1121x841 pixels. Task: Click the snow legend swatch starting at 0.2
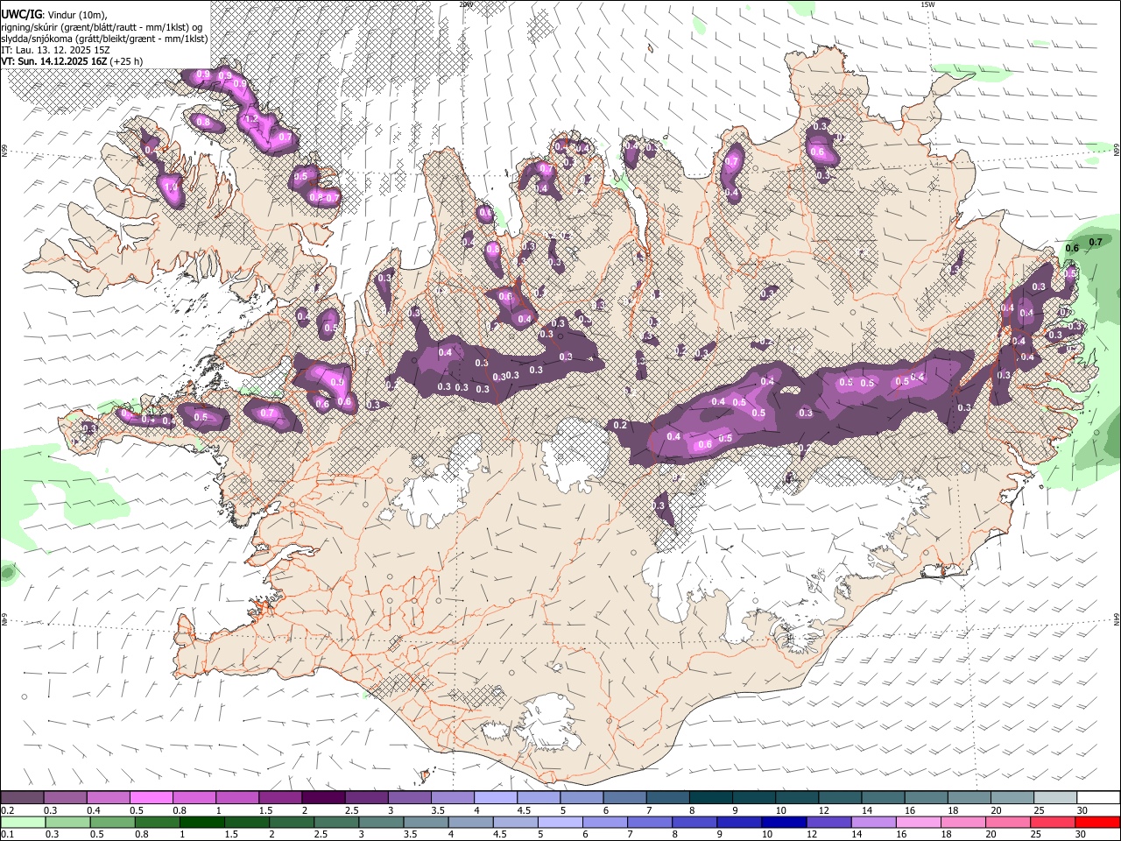[x=23, y=798]
